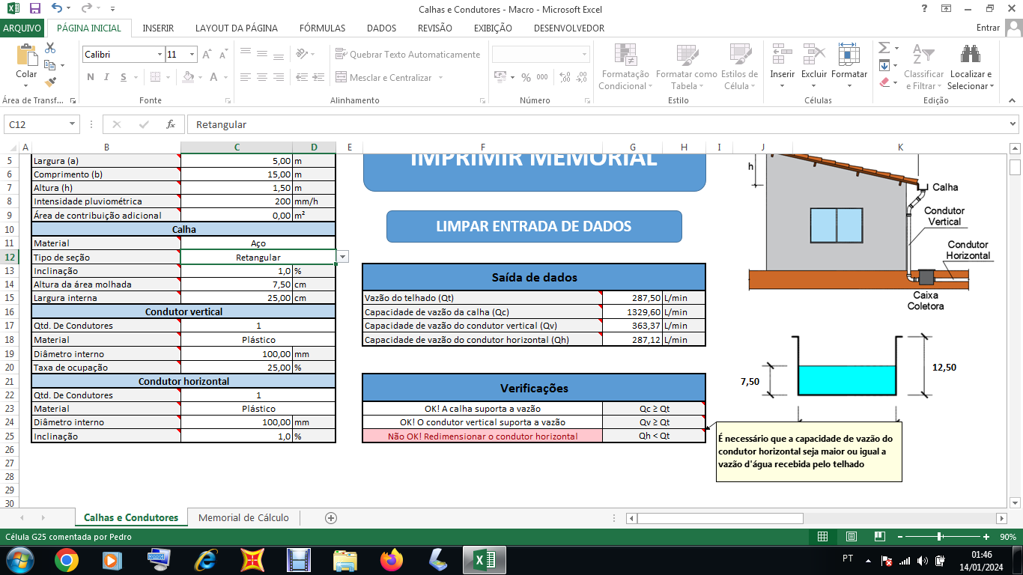
Task: Select the format painter brush icon
Action: [x=51, y=82]
